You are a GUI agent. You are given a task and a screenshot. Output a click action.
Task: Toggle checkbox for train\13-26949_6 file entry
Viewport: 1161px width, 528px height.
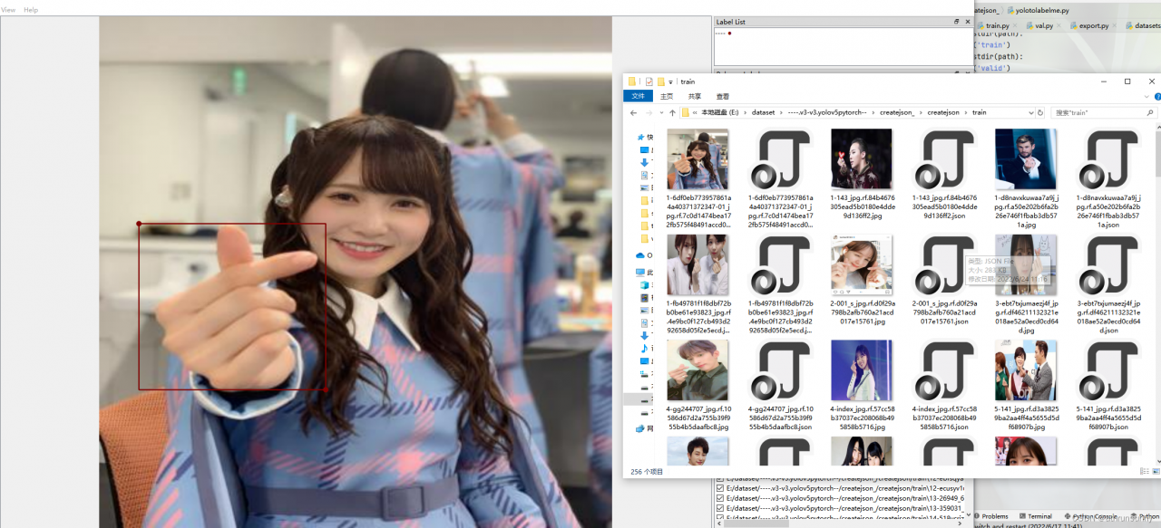point(720,498)
